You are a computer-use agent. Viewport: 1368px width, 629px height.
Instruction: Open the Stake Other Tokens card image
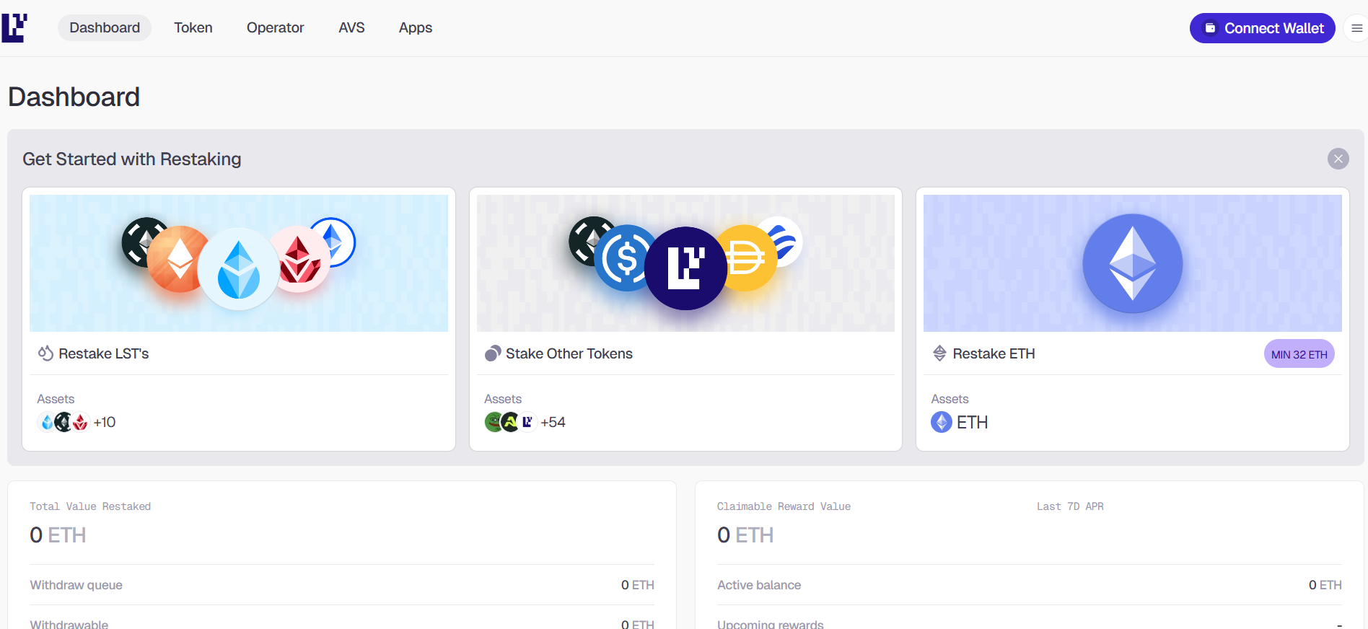685,263
